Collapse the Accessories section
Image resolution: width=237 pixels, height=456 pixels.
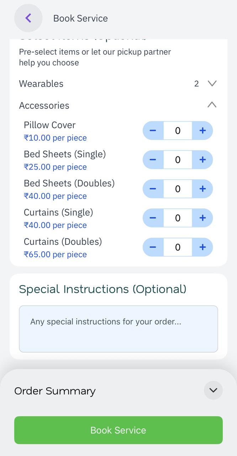click(x=212, y=105)
